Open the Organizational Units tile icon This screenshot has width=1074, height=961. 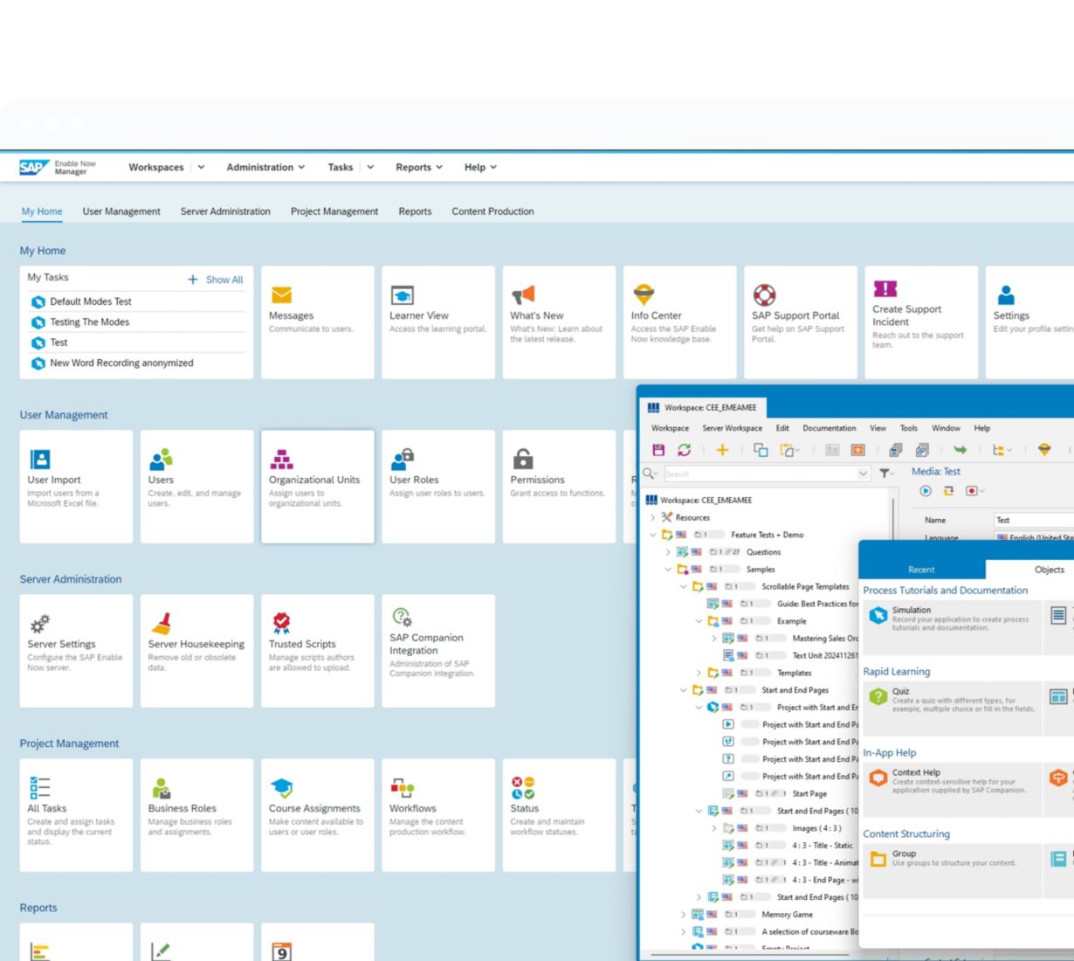pos(281,460)
